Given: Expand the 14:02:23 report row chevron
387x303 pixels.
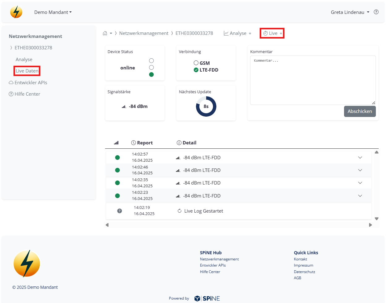Looking at the screenshot, I should pos(360,196).
